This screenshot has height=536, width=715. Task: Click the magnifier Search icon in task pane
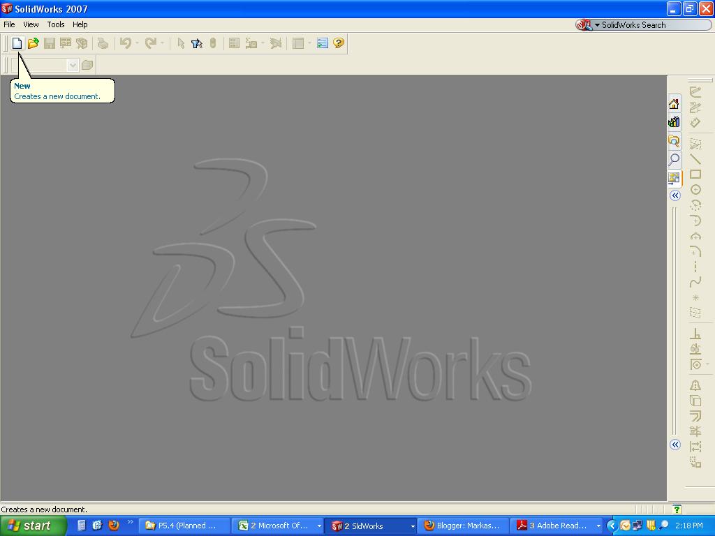point(674,159)
